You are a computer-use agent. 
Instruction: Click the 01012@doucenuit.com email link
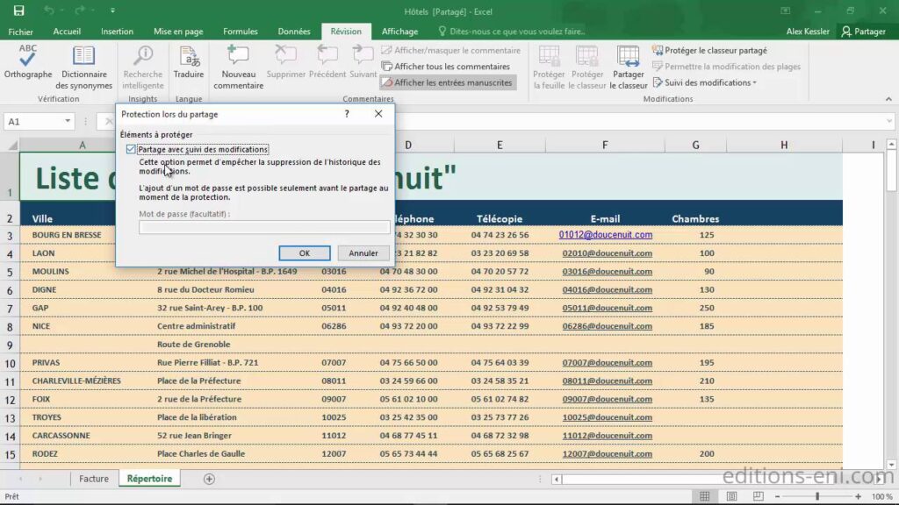605,234
